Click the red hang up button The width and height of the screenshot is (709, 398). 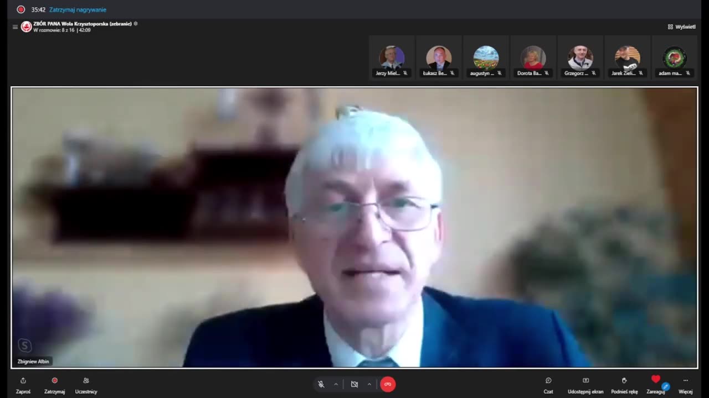388,384
